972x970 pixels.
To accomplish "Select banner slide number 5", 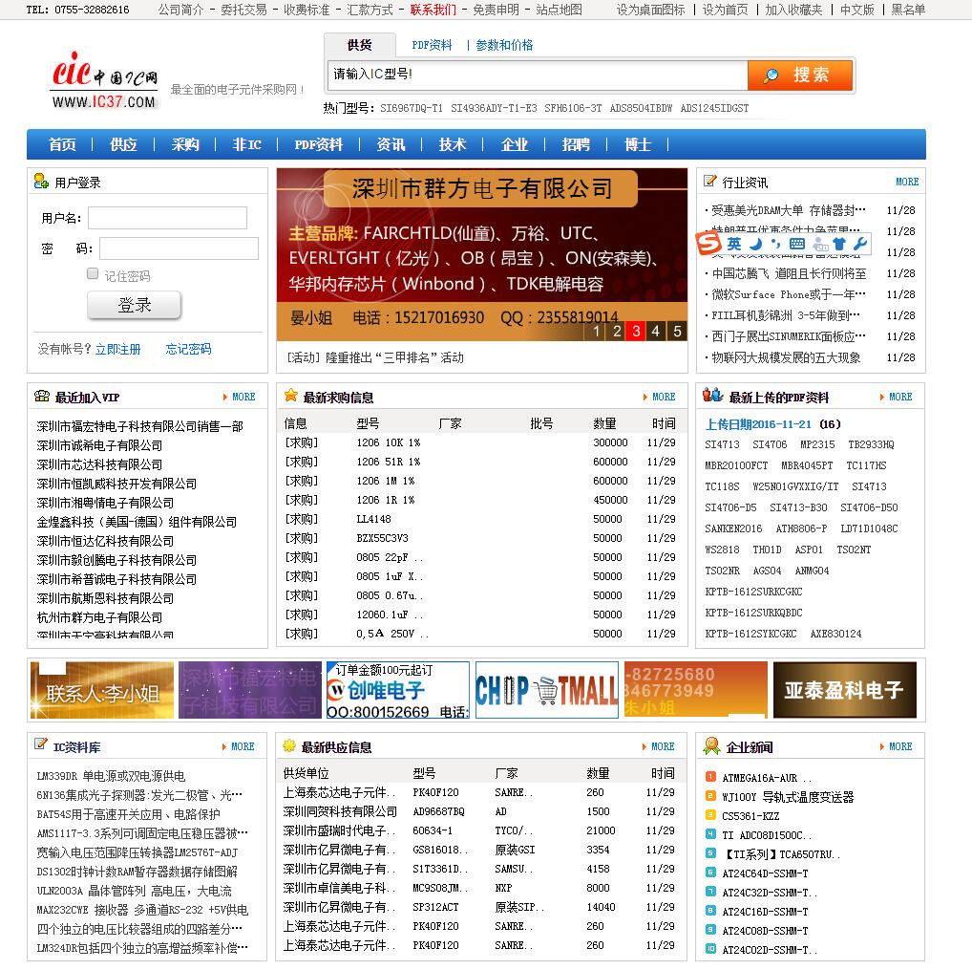I will point(677,331).
